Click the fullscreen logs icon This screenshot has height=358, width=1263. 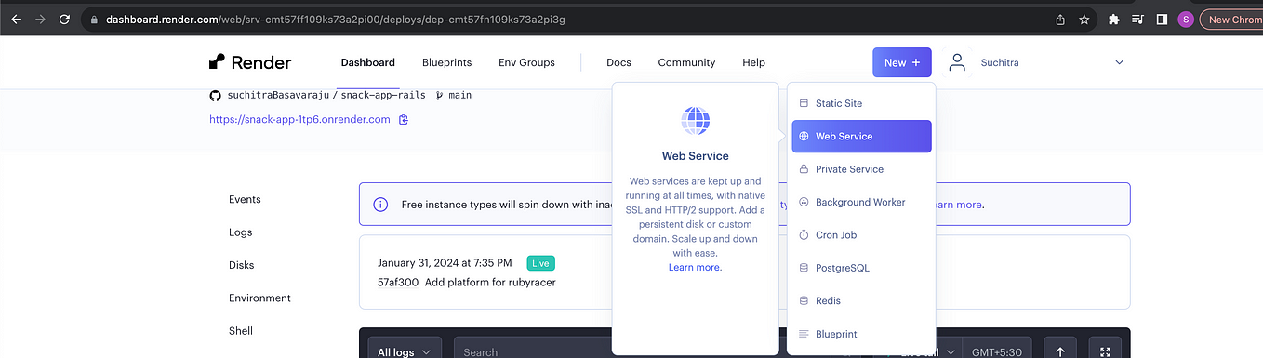click(x=1105, y=351)
